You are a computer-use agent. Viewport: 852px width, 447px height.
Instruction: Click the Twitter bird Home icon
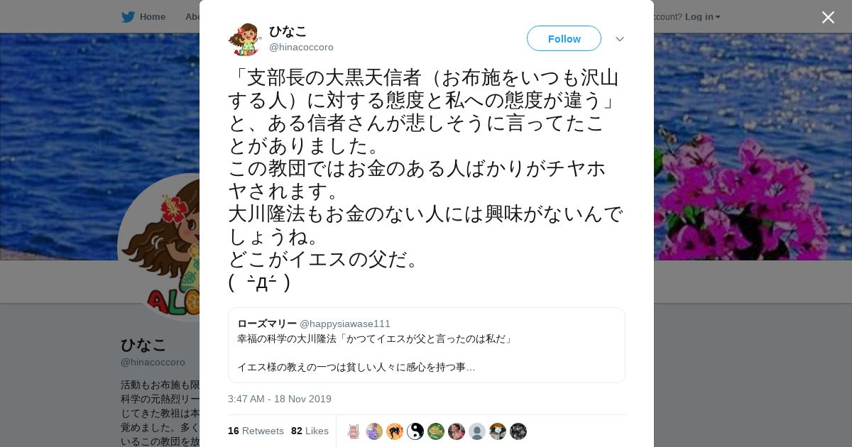point(128,17)
